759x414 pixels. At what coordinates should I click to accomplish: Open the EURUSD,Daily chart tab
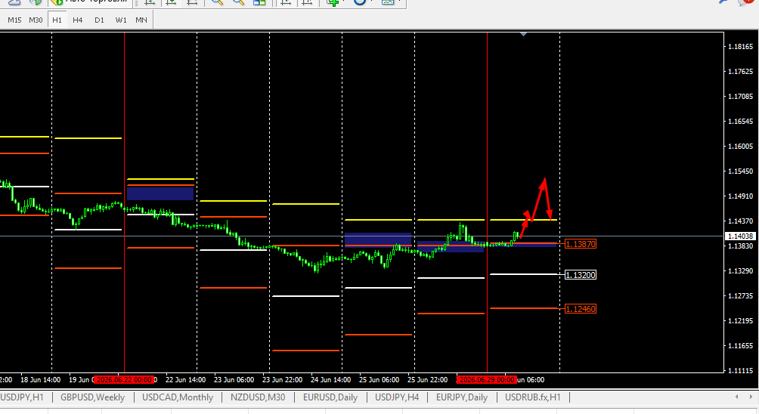330,397
